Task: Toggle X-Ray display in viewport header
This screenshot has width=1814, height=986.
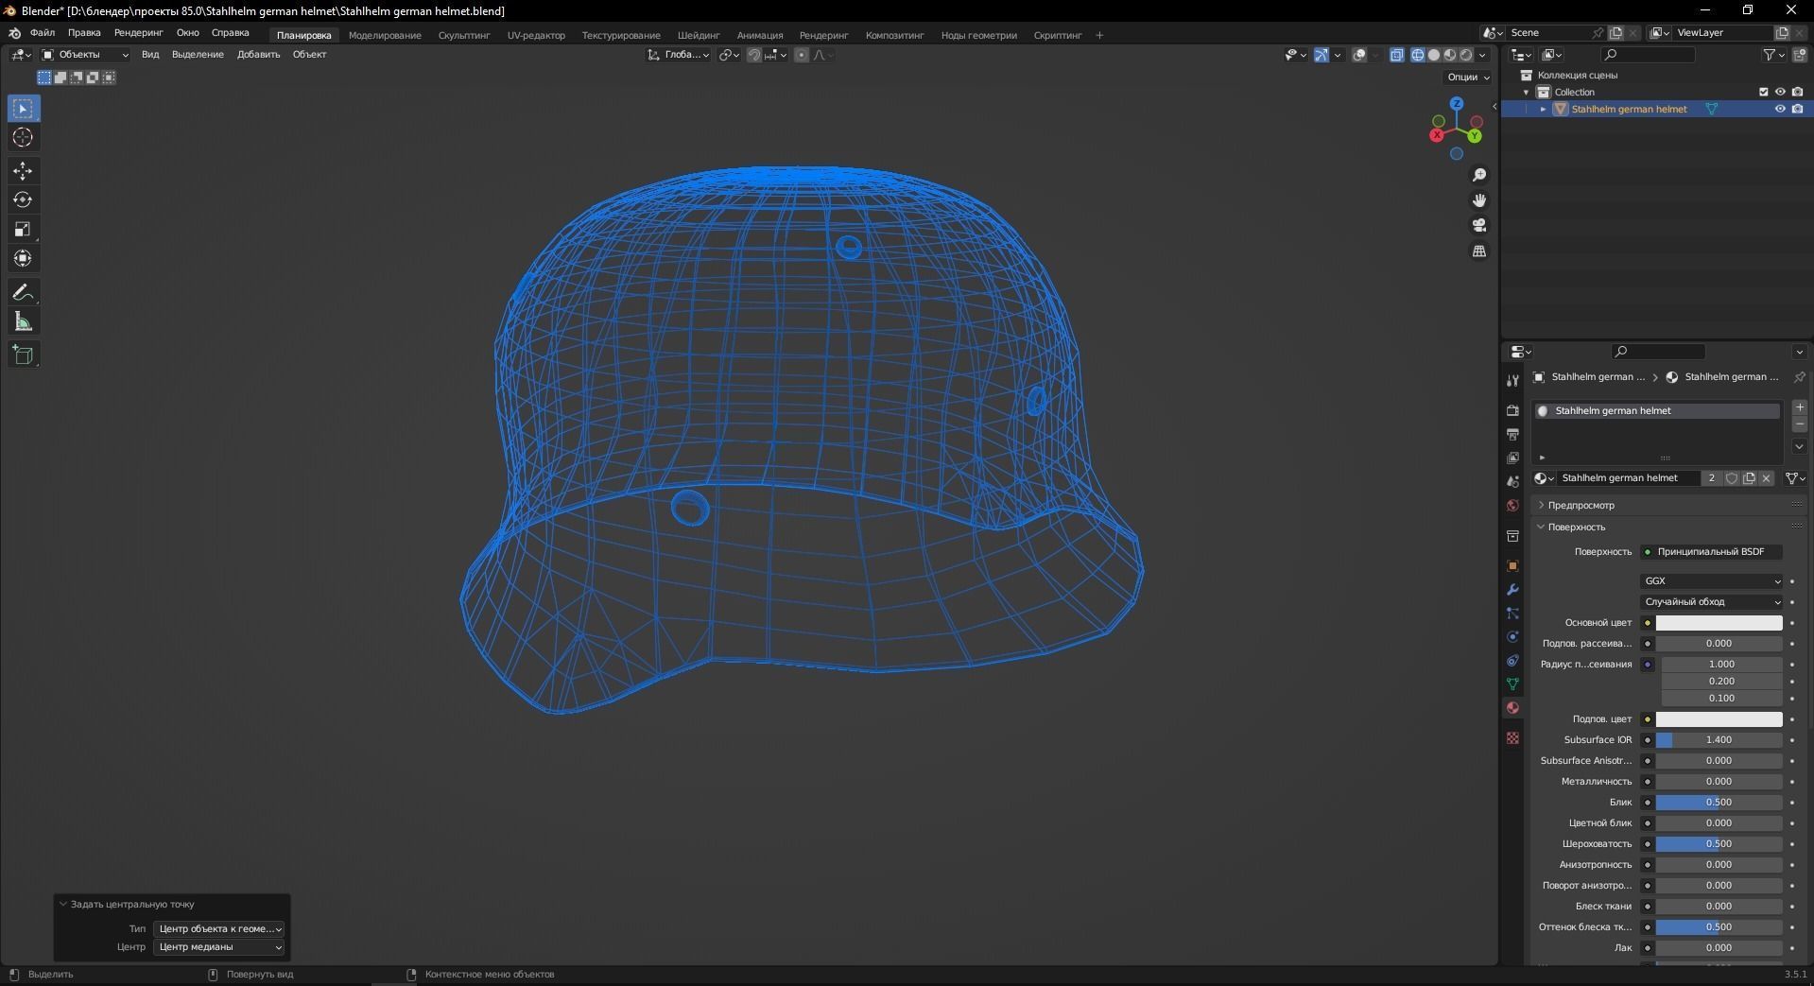Action: (1397, 55)
